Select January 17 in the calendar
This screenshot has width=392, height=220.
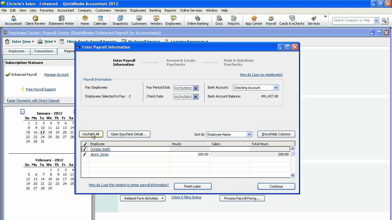coord(42,132)
